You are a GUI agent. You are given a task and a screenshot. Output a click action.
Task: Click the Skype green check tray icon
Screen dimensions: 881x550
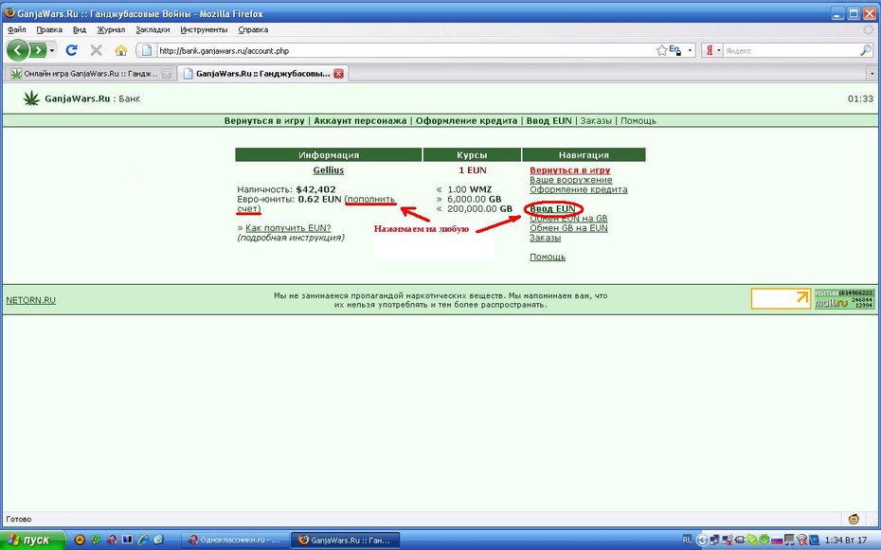tap(752, 540)
